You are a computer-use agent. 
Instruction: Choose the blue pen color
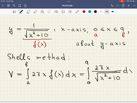point(90,12)
